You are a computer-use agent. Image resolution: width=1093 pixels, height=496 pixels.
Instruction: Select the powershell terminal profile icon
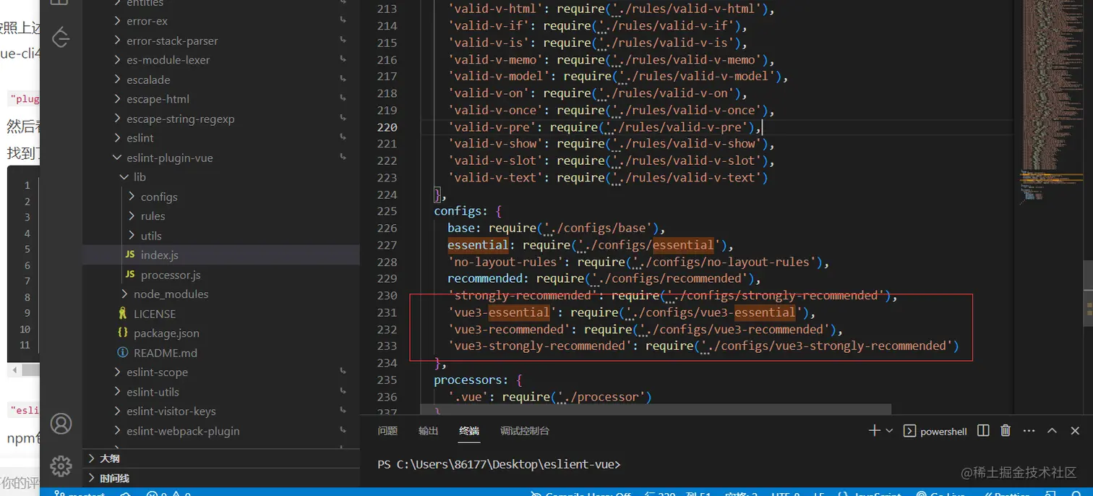[x=910, y=431]
